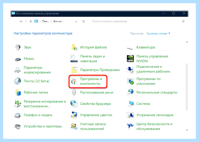This screenshot has width=199, height=142.
Task: Open Подключения к удаленным рабочим icon
Action: 130,70
